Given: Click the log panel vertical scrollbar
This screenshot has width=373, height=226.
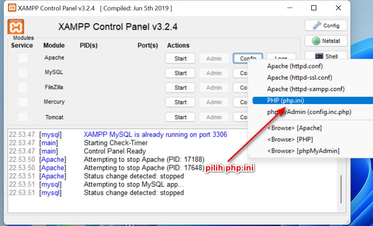Looking at the screenshot, I should click(x=341, y=189).
